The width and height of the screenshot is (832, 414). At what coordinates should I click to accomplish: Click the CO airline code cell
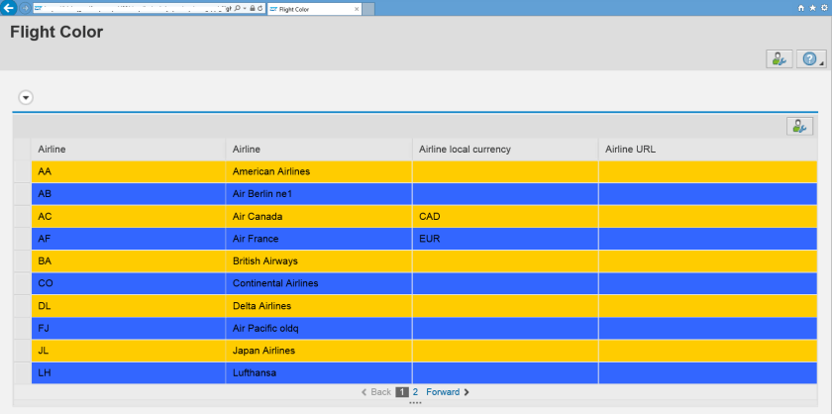pyautogui.click(x=129, y=283)
